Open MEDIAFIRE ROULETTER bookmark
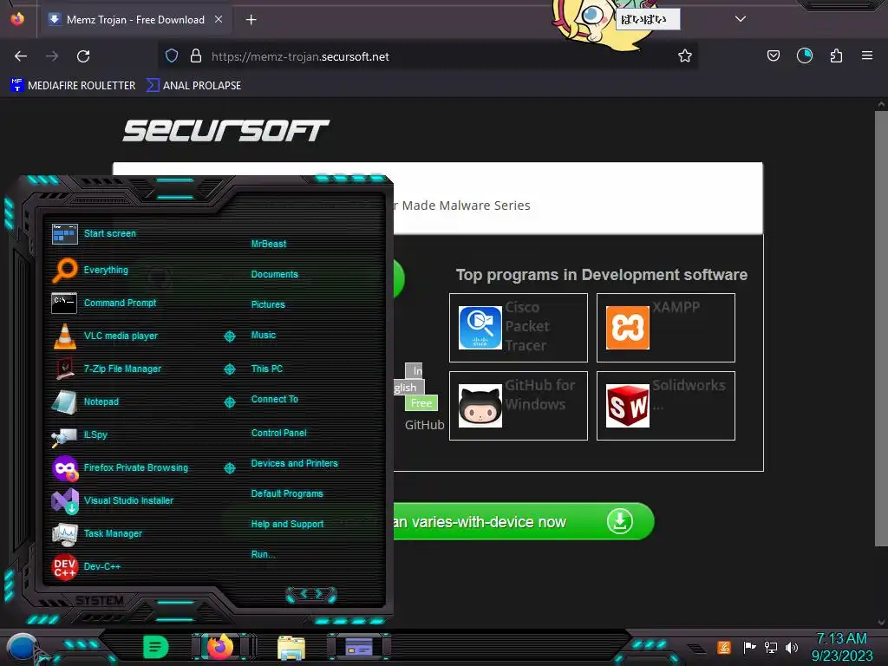Screen dimensions: 888x666 click(x=73, y=86)
